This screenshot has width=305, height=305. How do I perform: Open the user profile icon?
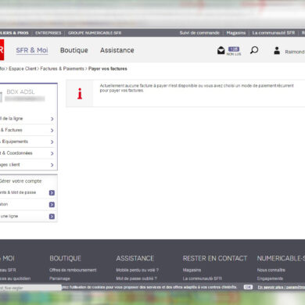277,50
